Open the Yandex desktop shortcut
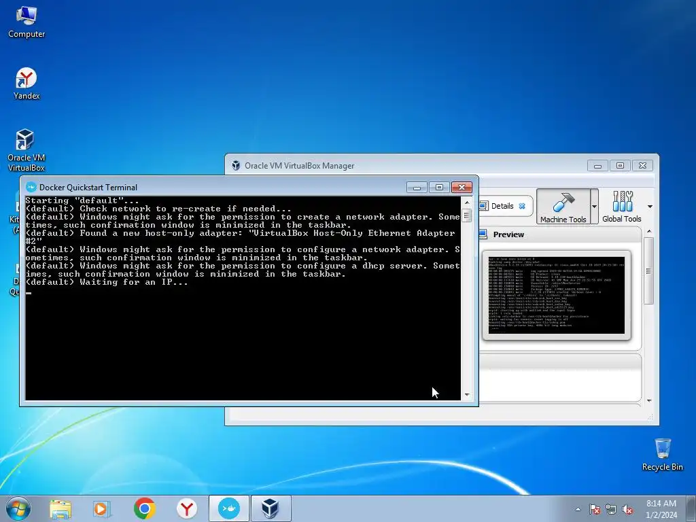 [x=27, y=84]
